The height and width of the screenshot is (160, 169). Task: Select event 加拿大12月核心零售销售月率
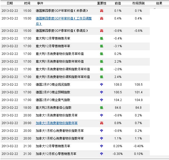point(56,154)
